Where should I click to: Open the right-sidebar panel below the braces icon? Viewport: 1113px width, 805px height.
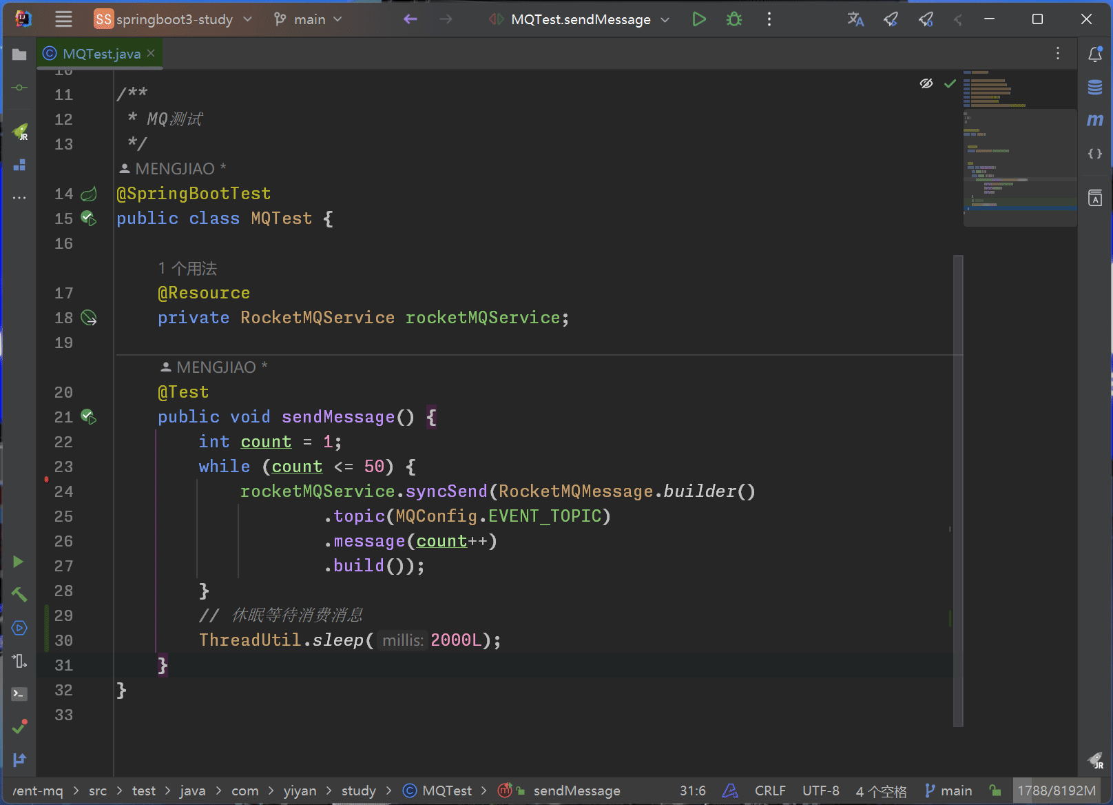1095,198
